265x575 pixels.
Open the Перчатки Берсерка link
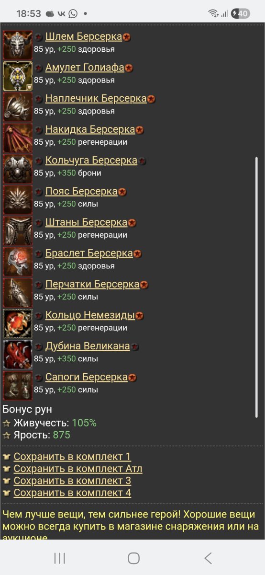92,284
